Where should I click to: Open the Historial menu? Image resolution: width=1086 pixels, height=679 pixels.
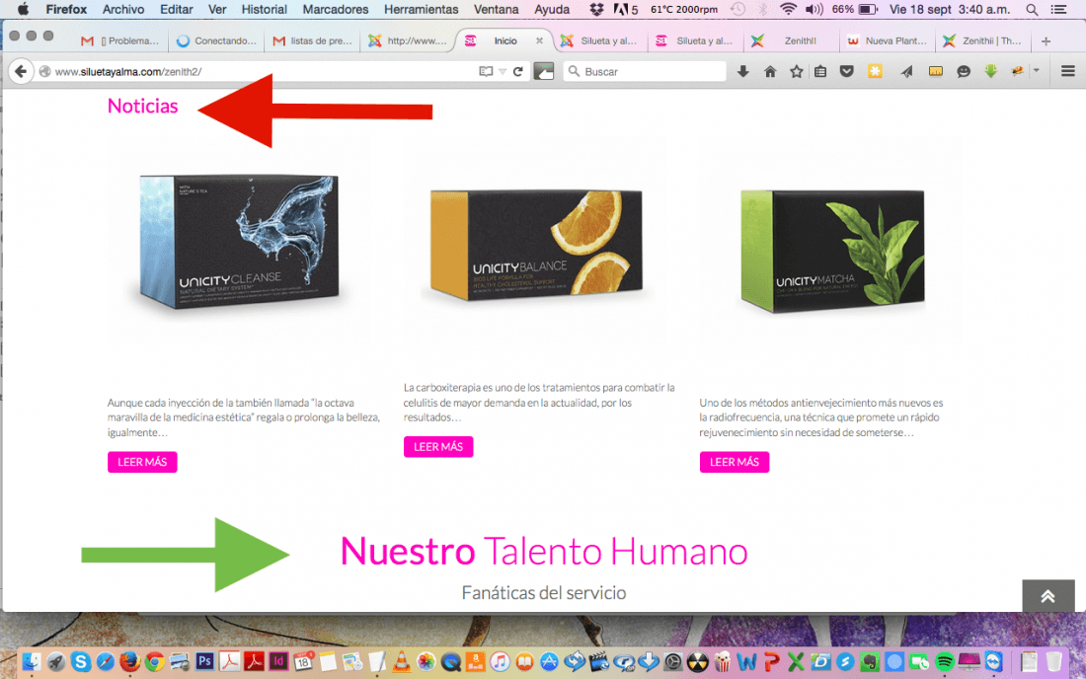coord(264,10)
